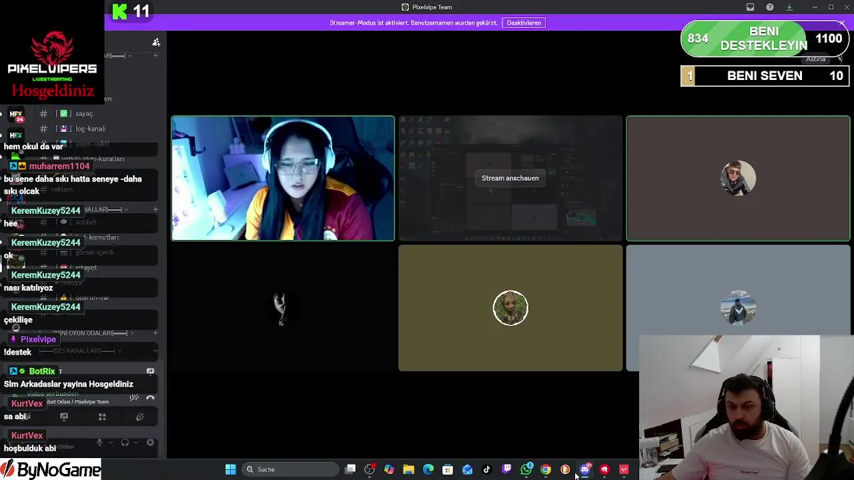Open headphone output options dropdown arrow

pos(136,443)
